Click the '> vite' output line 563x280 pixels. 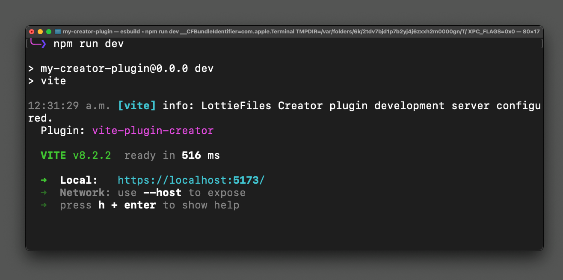click(47, 81)
